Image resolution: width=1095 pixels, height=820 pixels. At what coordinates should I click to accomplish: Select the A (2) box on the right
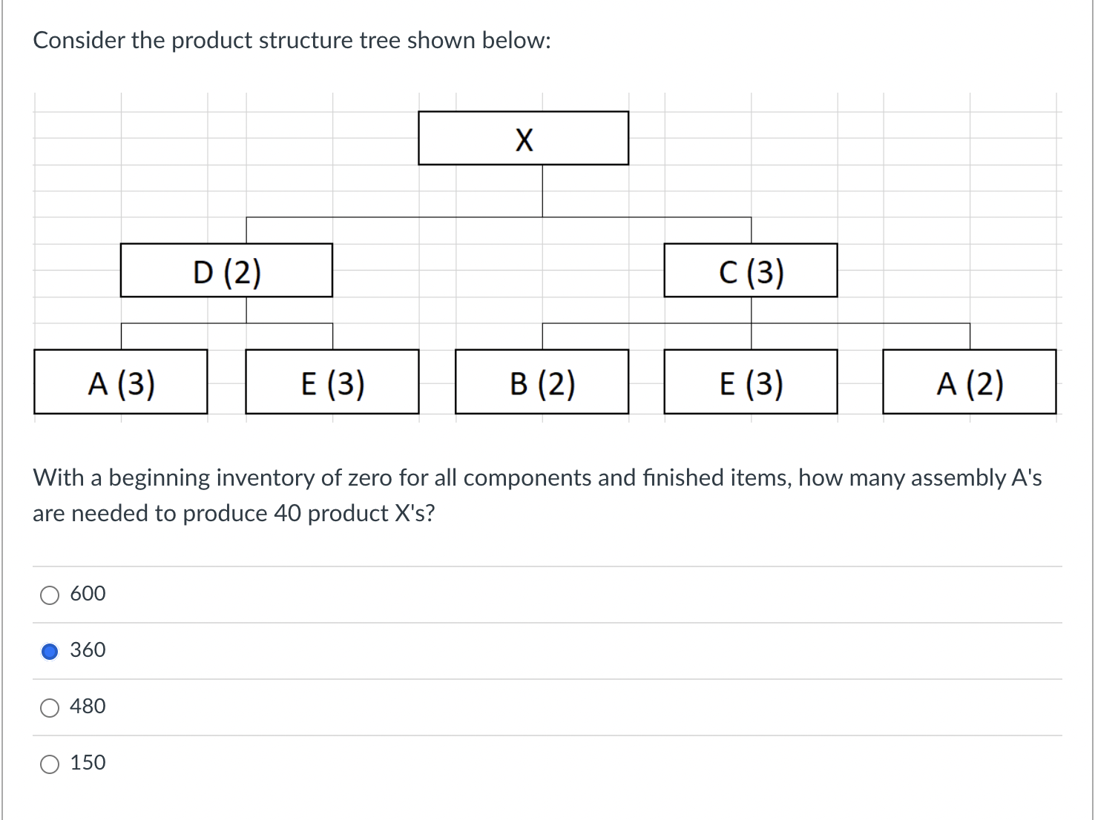point(968,383)
